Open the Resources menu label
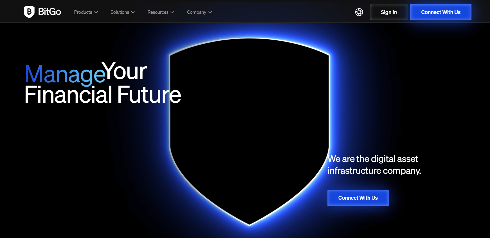This screenshot has width=490, height=238. (158, 12)
